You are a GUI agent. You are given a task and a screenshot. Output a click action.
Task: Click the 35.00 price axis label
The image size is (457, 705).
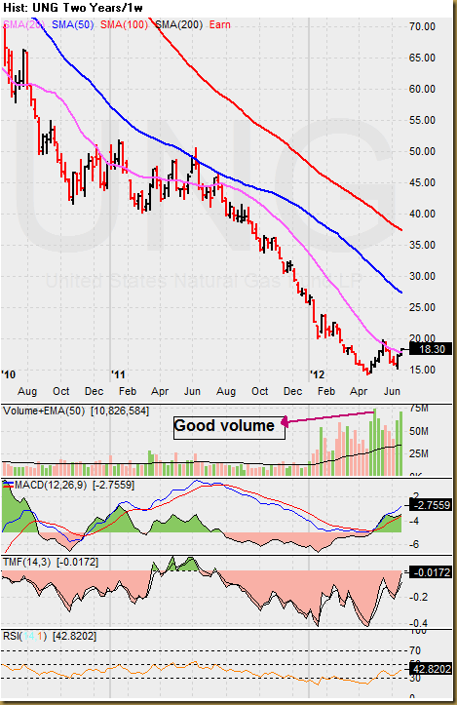point(422,245)
